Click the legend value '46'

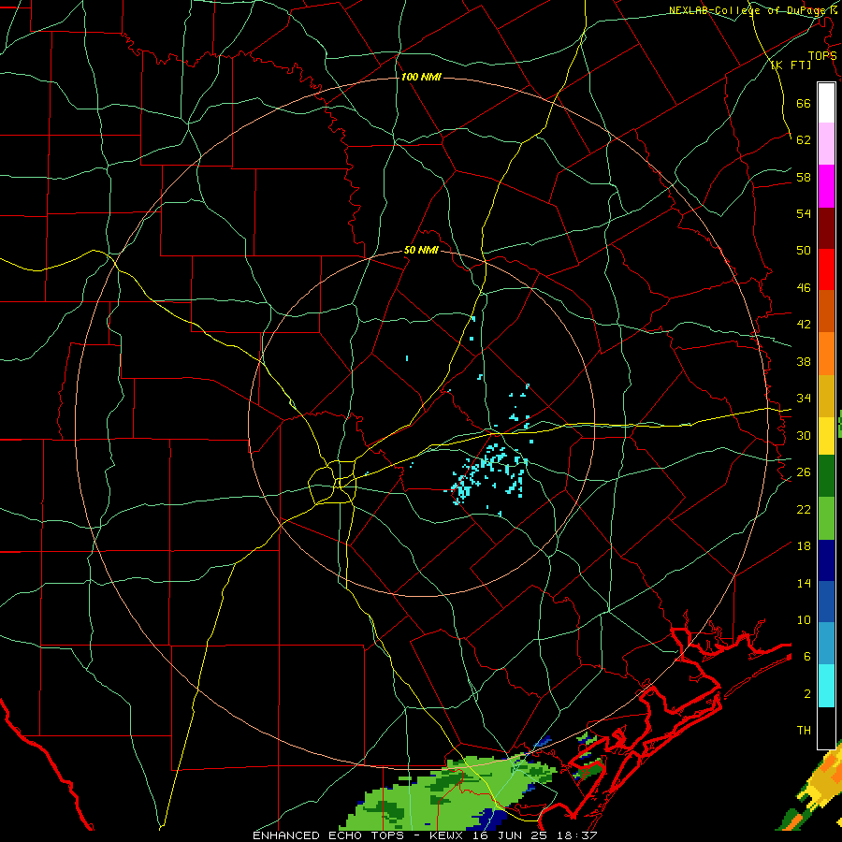(x=804, y=288)
